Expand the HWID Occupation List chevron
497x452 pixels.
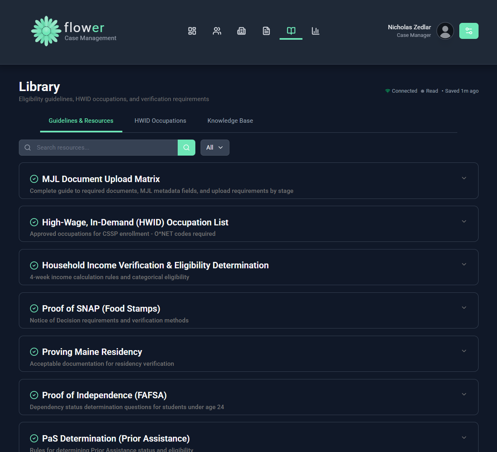click(464, 221)
